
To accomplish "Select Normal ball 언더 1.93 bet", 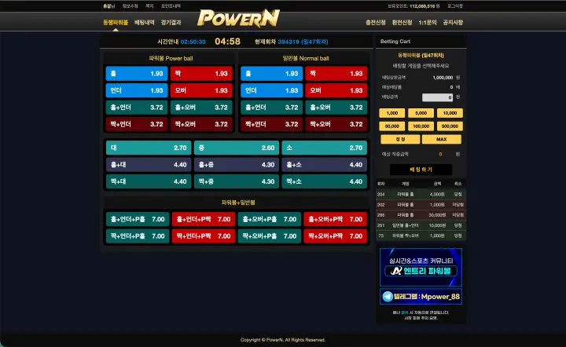I will coord(271,90).
